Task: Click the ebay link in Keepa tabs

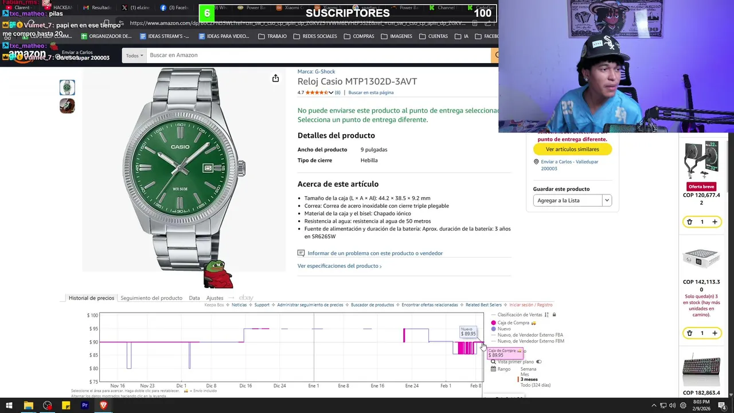Action: (x=246, y=298)
